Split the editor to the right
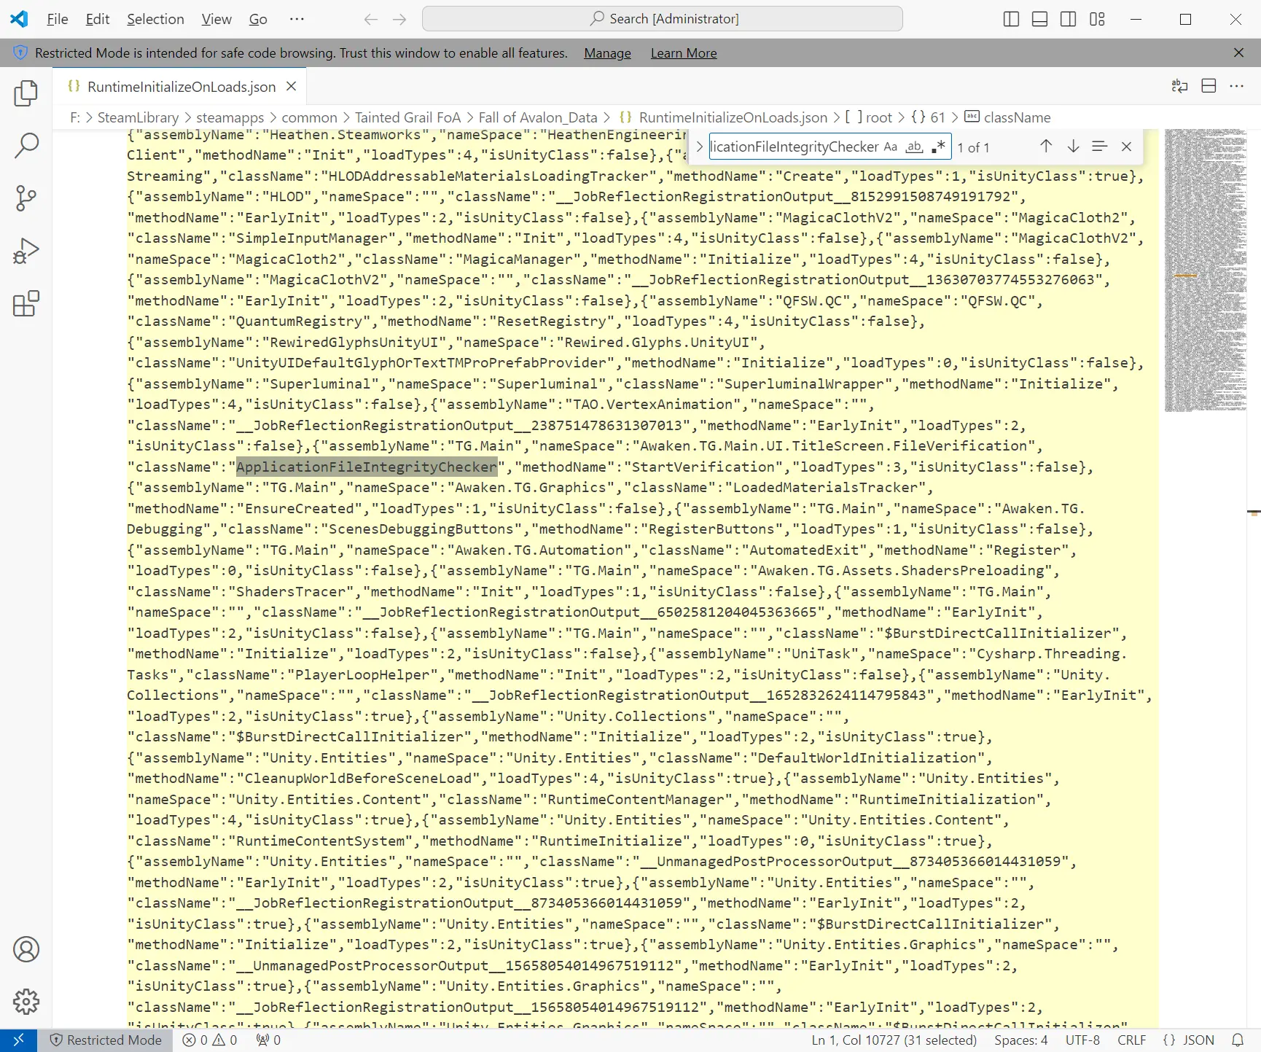The image size is (1261, 1052). [1209, 86]
